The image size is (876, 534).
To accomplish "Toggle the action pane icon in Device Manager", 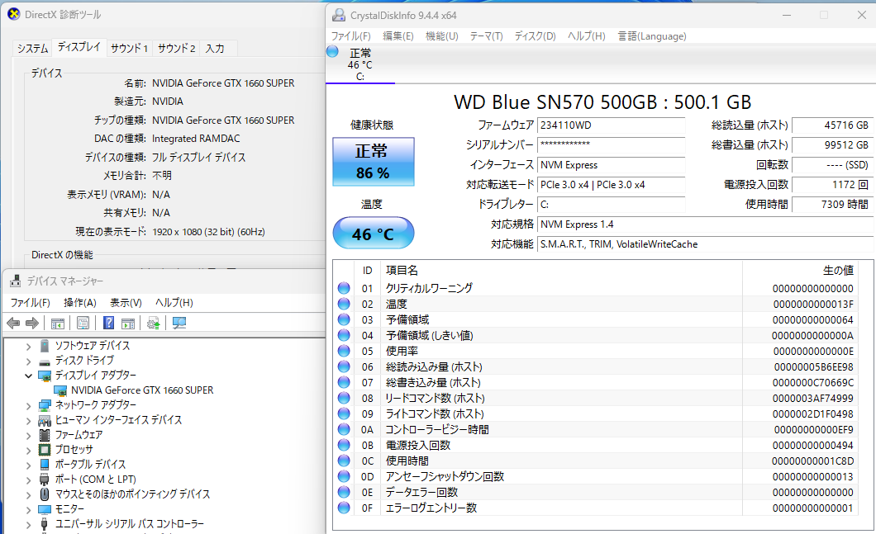I will coord(128,323).
